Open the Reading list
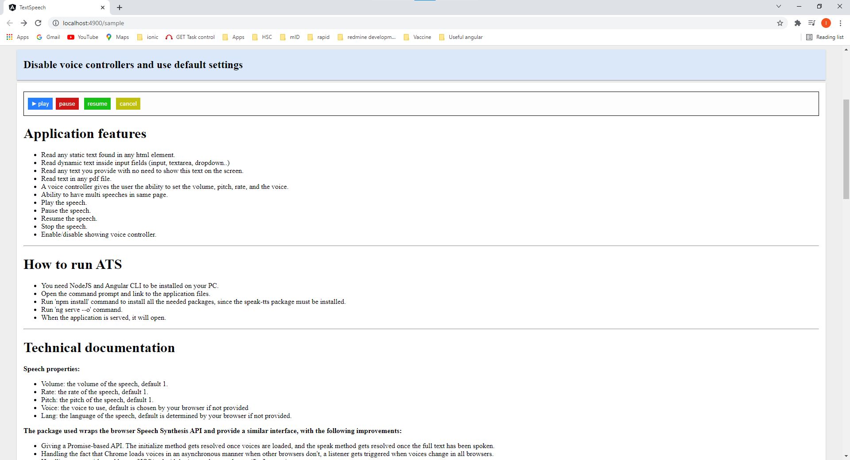The image size is (850, 460). point(825,37)
